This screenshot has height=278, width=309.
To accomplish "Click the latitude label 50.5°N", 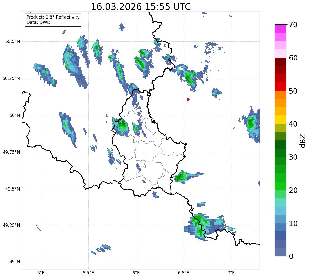I will click(13, 42).
